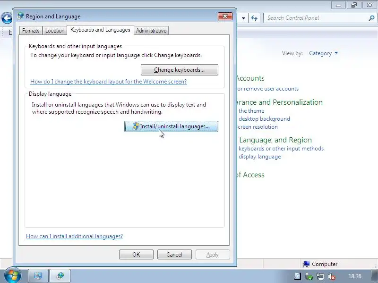The width and height of the screenshot is (378, 283).
Task: Go back in Control Panel window
Action: (x=7, y=18)
